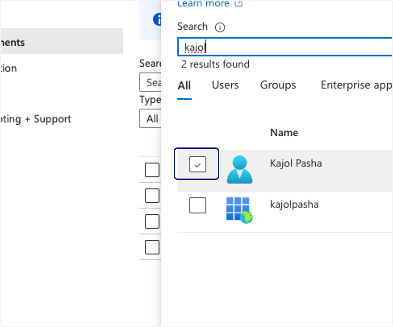Switch to the Users tab
The width and height of the screenshot is (393, 327).
225,85
